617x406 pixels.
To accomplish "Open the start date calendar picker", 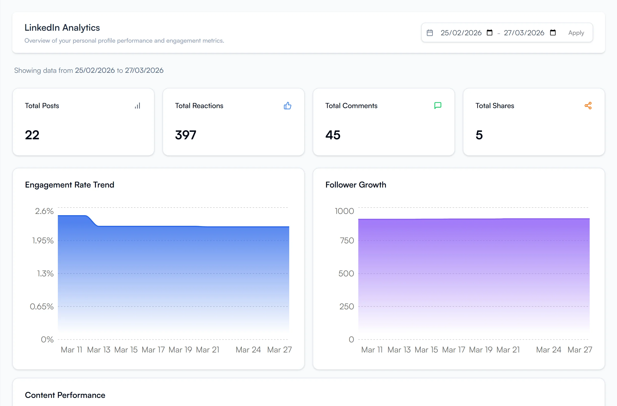I will (489, 33).
